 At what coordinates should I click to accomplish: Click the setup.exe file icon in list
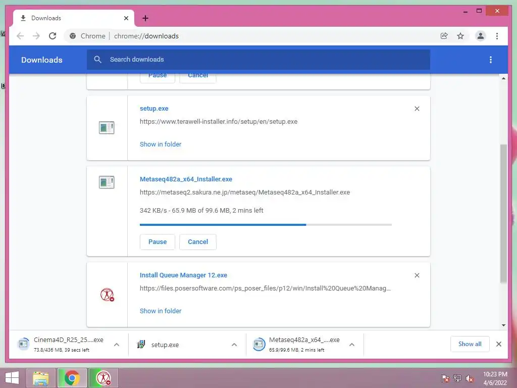click(107, 128)
